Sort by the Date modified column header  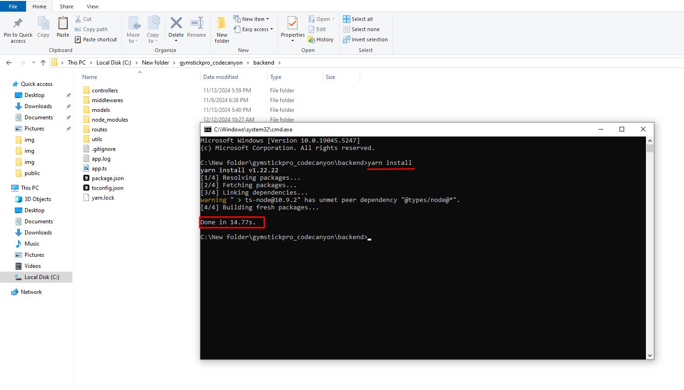[x=220, y=77]
